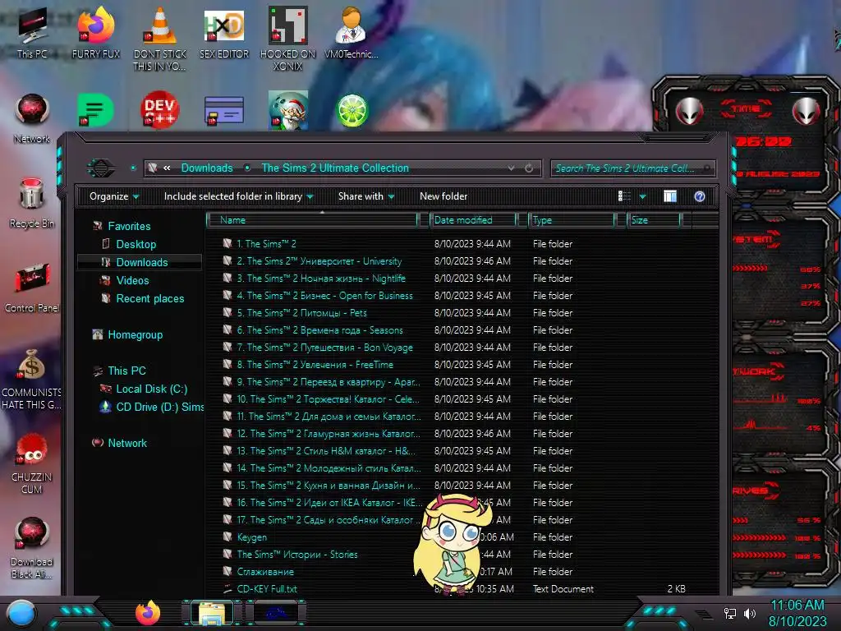Open the network tray icon

point(730,613)
